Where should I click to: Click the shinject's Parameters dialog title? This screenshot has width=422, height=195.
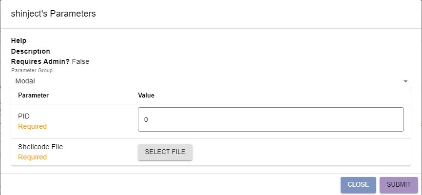coord(53,14)
